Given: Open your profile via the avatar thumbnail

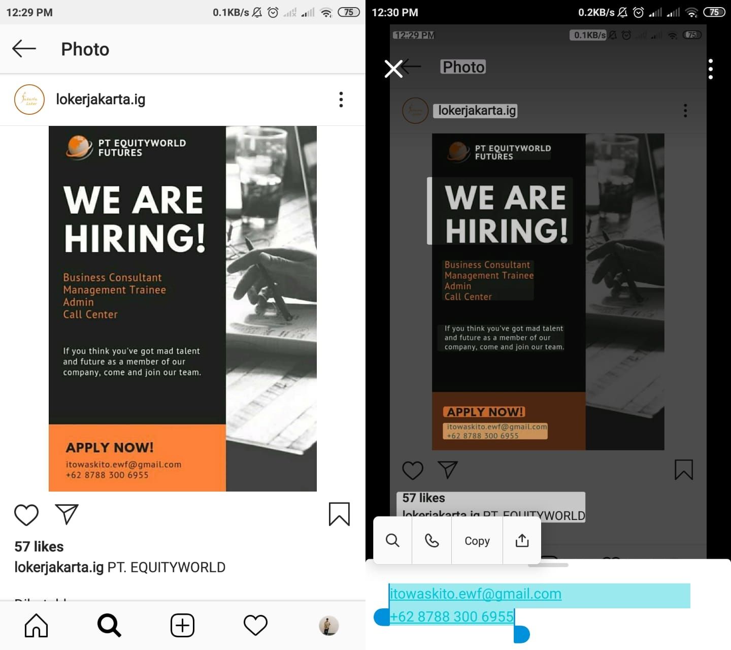Looking at the screenshot, I should click(328, 625).
